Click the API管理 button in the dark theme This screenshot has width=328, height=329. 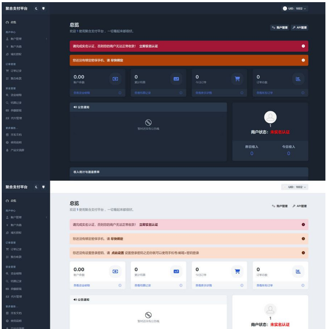[x=300, y=28]
